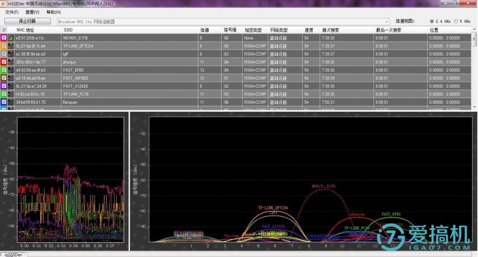Click the TP-LINK_0F7CD4 label in channel graph
478x257 pixels.
273,208
